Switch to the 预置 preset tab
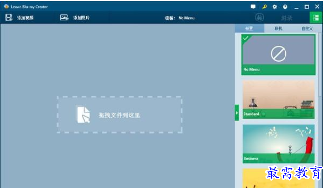 pos(249,28)
